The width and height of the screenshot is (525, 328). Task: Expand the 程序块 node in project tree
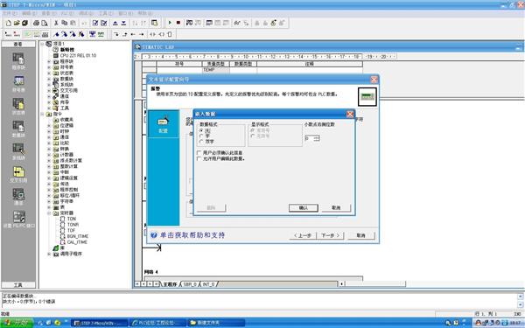click(49, 61)
